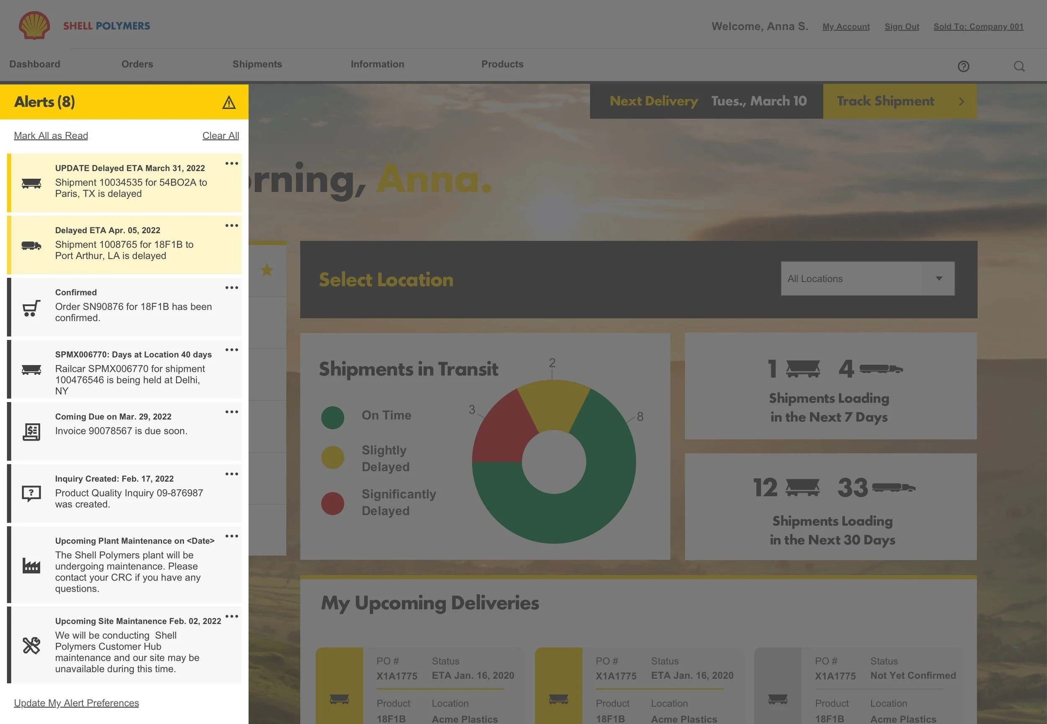Open Update My Alert Preferences

[x=76, y=703]
